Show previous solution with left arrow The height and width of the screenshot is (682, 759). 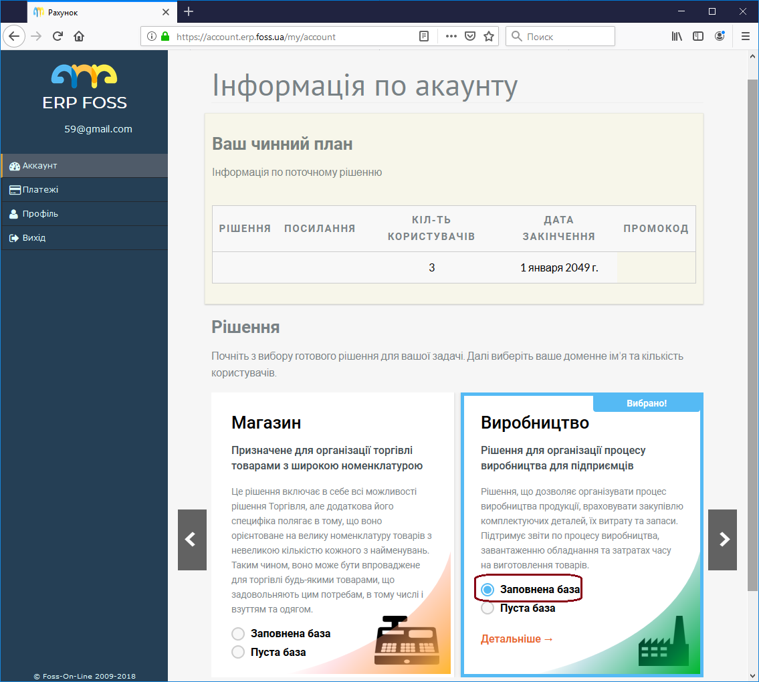(192, 540)
